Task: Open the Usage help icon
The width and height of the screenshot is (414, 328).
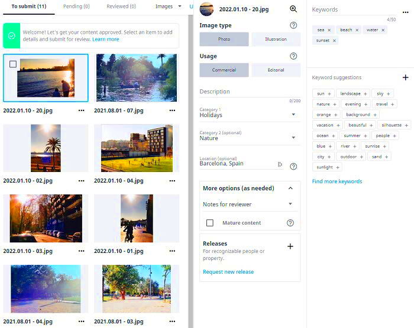Action: pyautogui.click(x=293, y=56)
